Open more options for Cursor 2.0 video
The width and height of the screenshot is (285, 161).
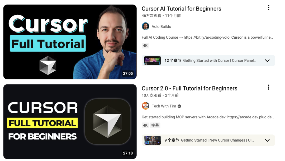[x=268, y=87]
